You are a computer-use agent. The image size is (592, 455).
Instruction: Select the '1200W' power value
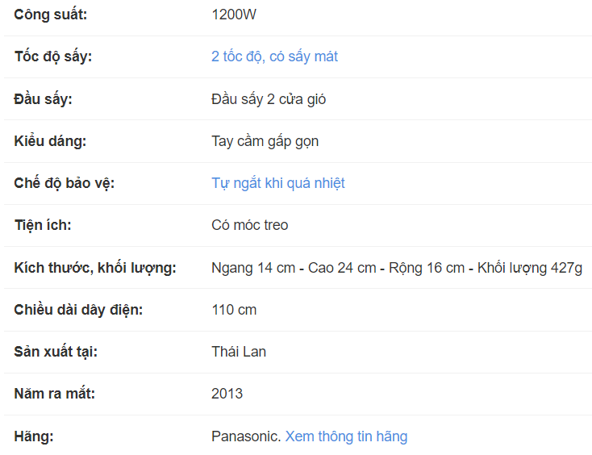coord(234,15)
